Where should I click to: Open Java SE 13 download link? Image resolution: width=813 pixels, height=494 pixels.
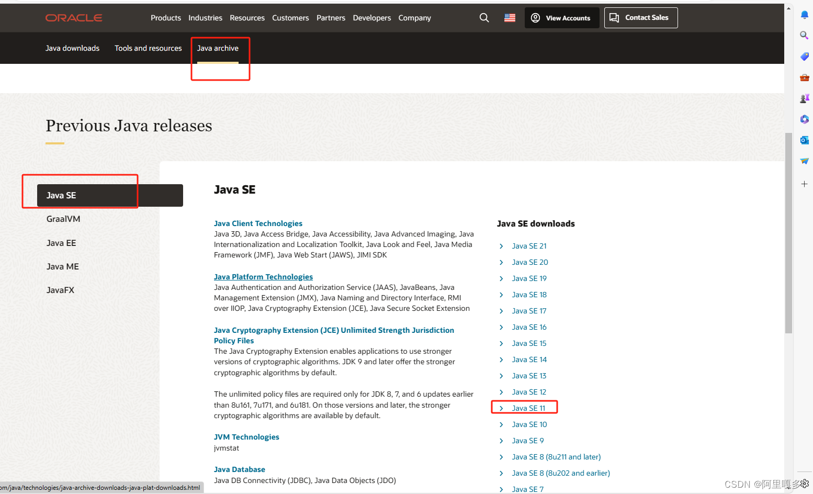coord(529,376)
